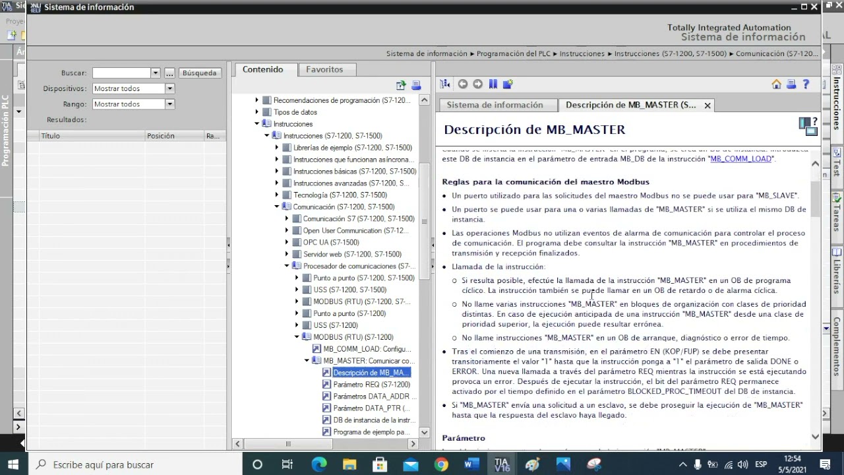
Task: Go to the help home page icon
Action: (776, 84)
